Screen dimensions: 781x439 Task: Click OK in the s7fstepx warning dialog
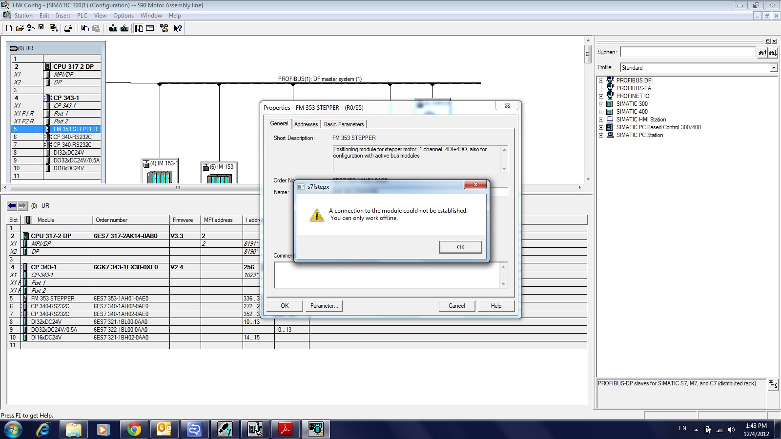(460, 247)
